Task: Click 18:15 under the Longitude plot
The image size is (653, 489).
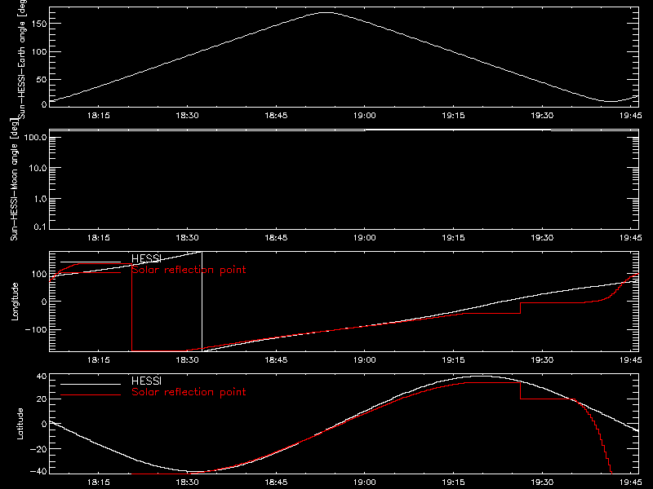Action: pos(99,360)
